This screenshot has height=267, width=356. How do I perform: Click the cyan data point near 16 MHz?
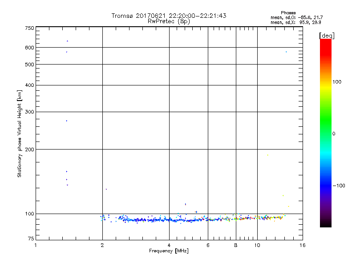[286, 52]
